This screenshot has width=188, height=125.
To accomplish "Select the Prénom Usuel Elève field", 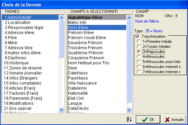I will [97, 38].
